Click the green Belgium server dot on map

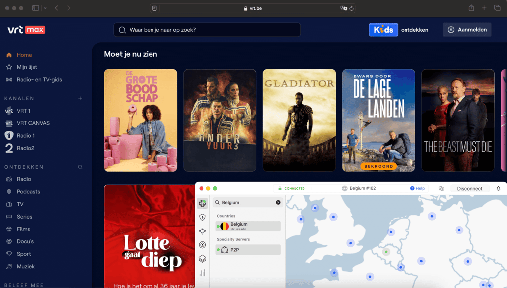click(x=386, y=252)
